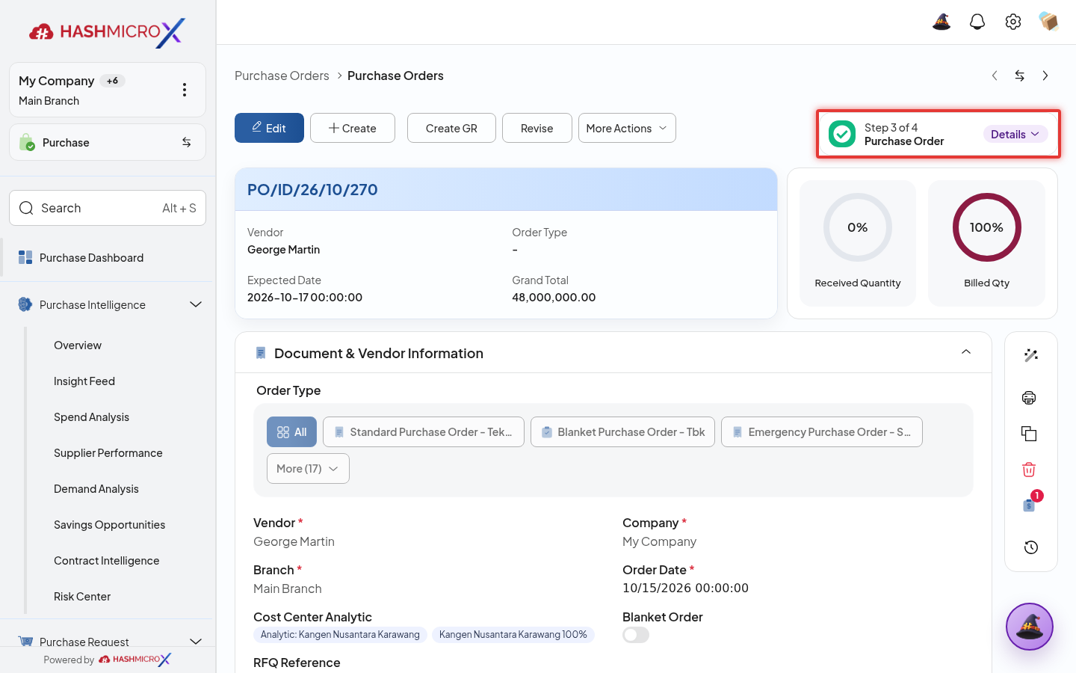Click the Billed Qty 100% progress ring
1076x673 pixels.
[986, 227]
